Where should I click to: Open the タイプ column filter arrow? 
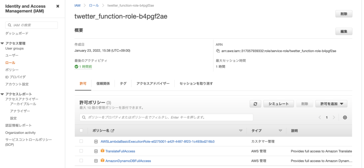point(280,131)
